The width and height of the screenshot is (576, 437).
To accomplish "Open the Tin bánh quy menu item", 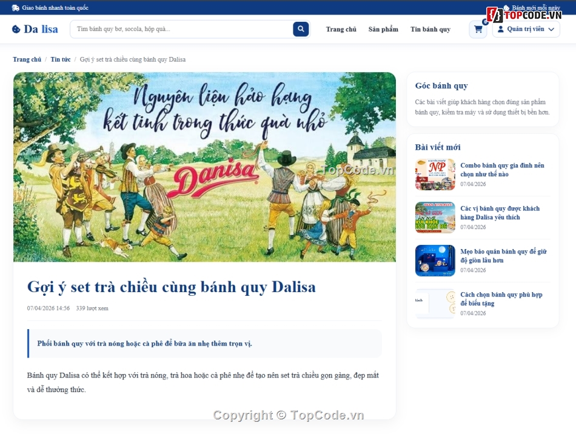I will point(430,29).
